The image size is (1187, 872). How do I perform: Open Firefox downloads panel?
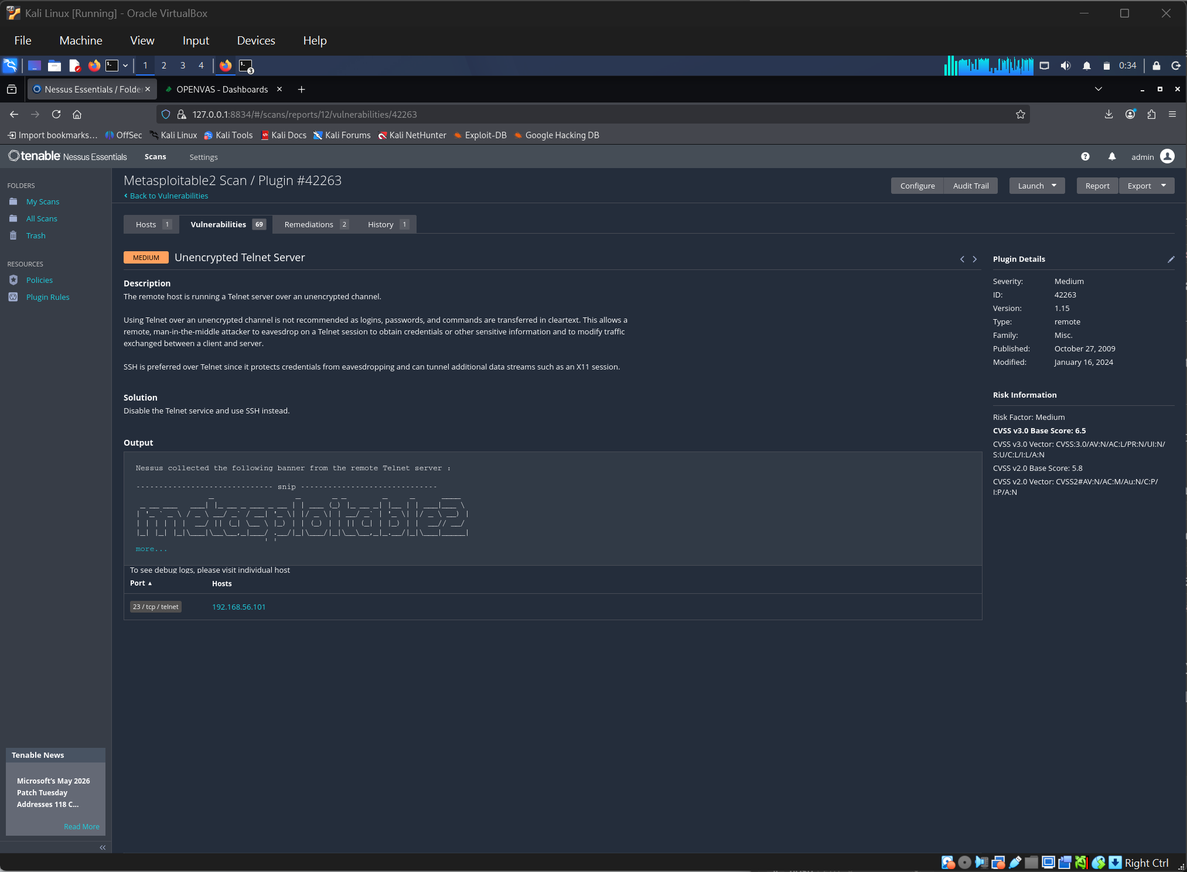tap(1108, 114)
